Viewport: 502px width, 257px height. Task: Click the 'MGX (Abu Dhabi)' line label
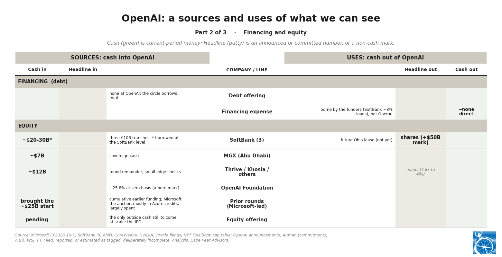coord(247,156)
